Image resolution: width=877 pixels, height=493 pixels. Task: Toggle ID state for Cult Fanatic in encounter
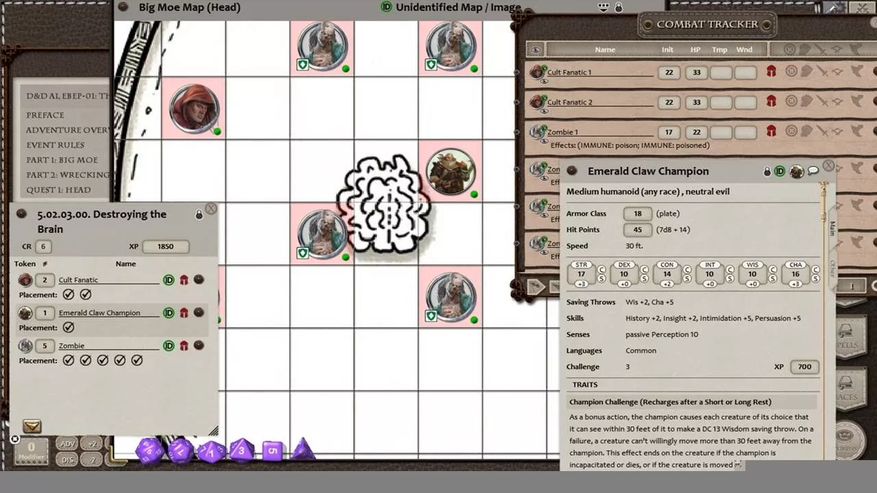pyautogui.click(x=169, y=279)
